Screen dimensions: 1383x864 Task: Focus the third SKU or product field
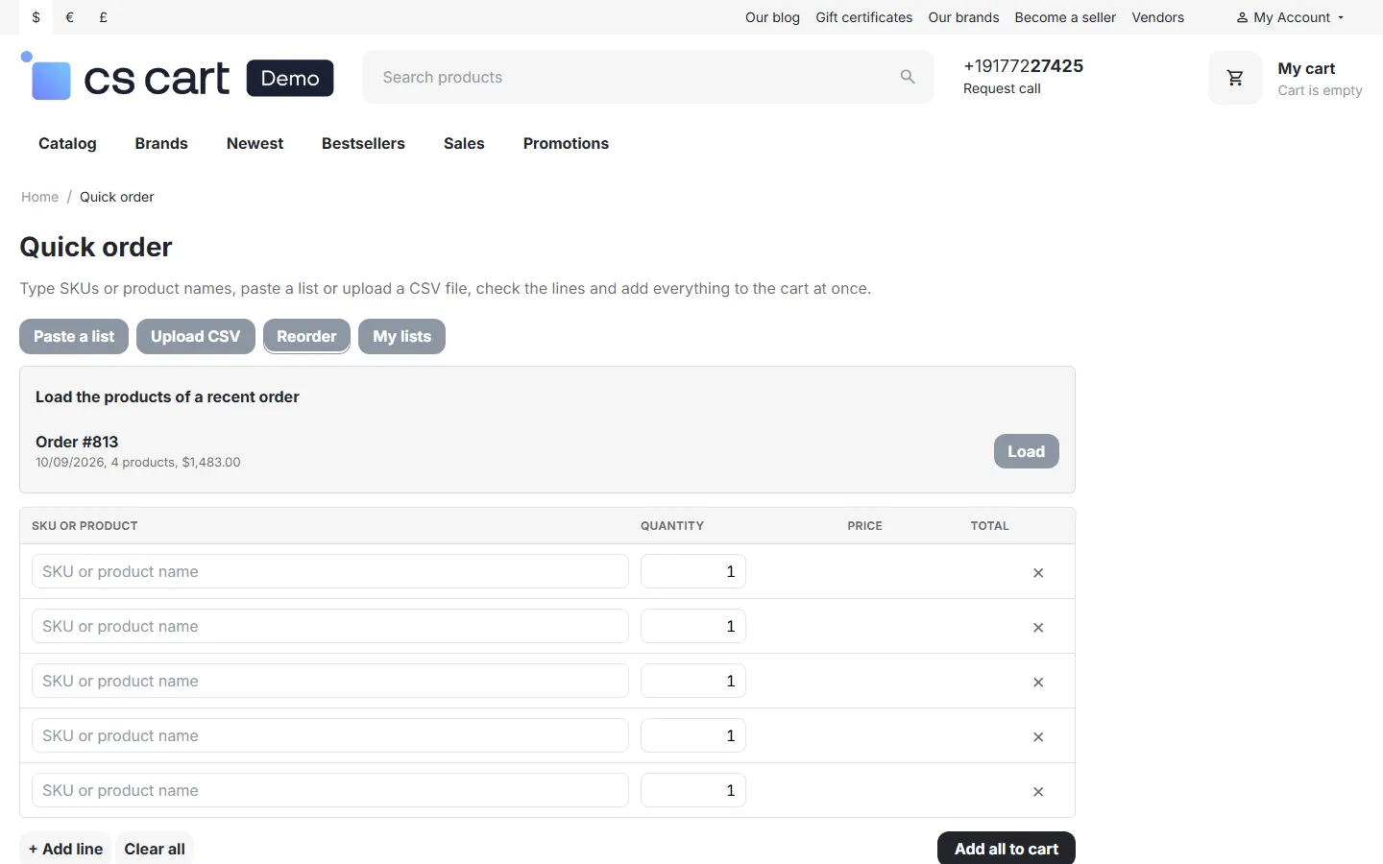click(330, 681)
